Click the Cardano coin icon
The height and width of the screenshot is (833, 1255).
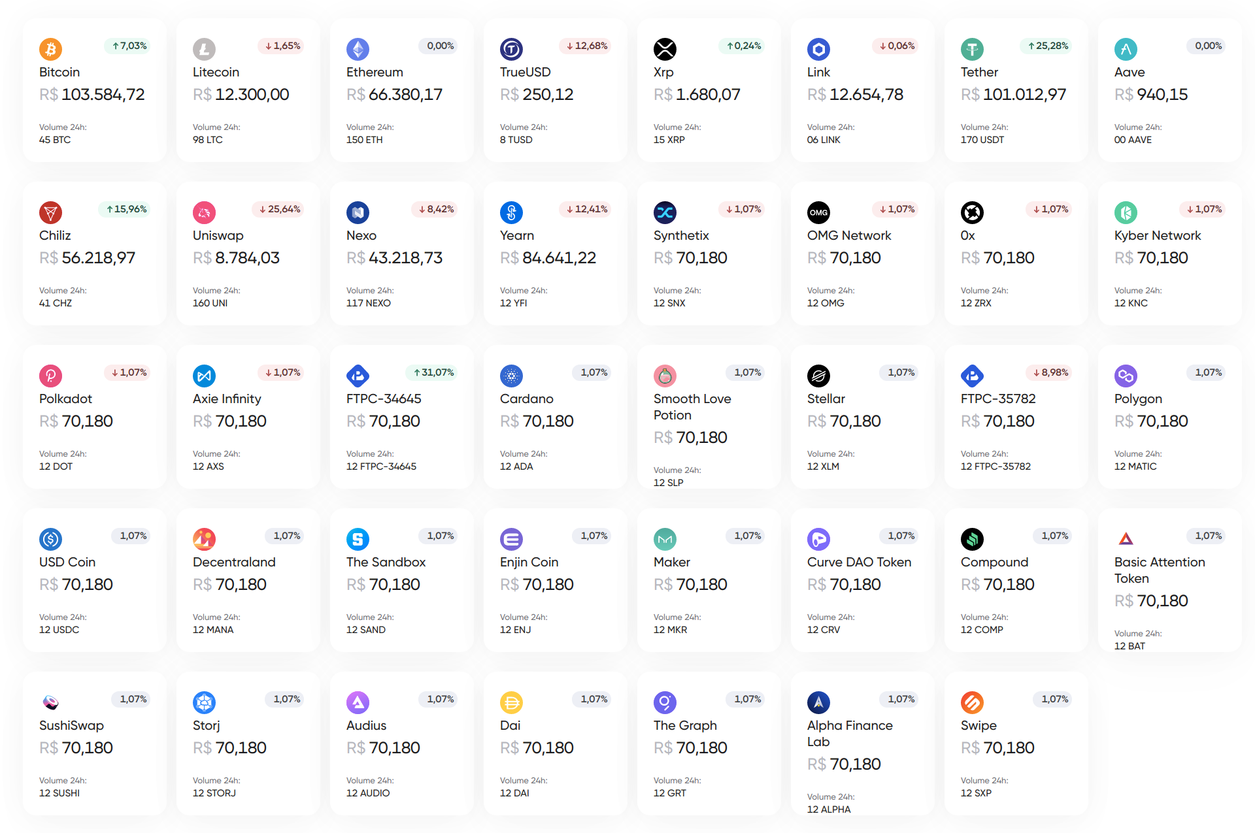click(511, 375)
